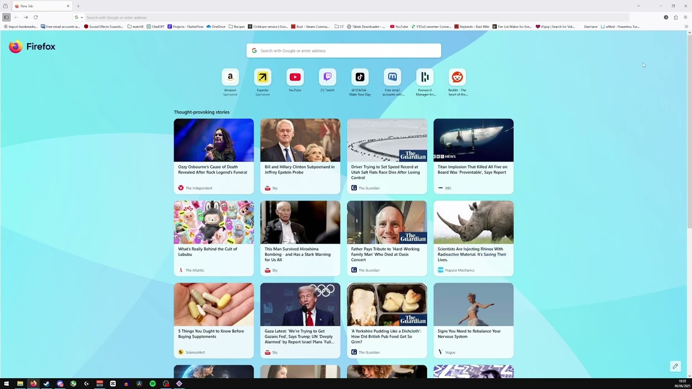Open Discord from the taskbar
Image resolution: width=692 pixels, height=389 pixels.
tap(60, 384)
